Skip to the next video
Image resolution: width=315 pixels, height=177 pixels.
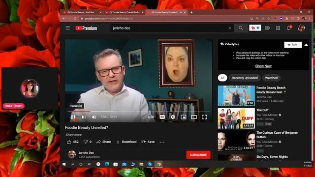coord(84,117)
